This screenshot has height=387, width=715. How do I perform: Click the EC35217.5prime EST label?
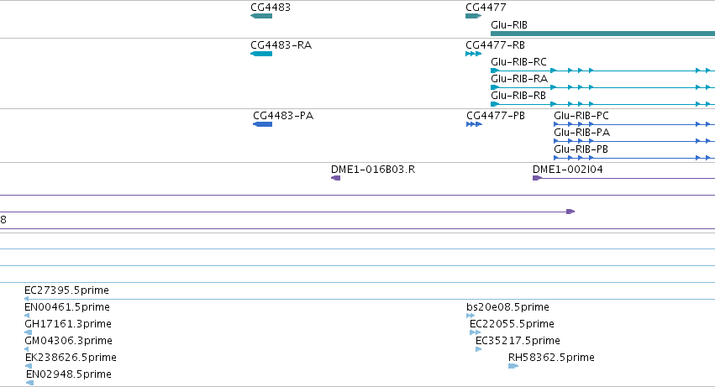point(518,341)
